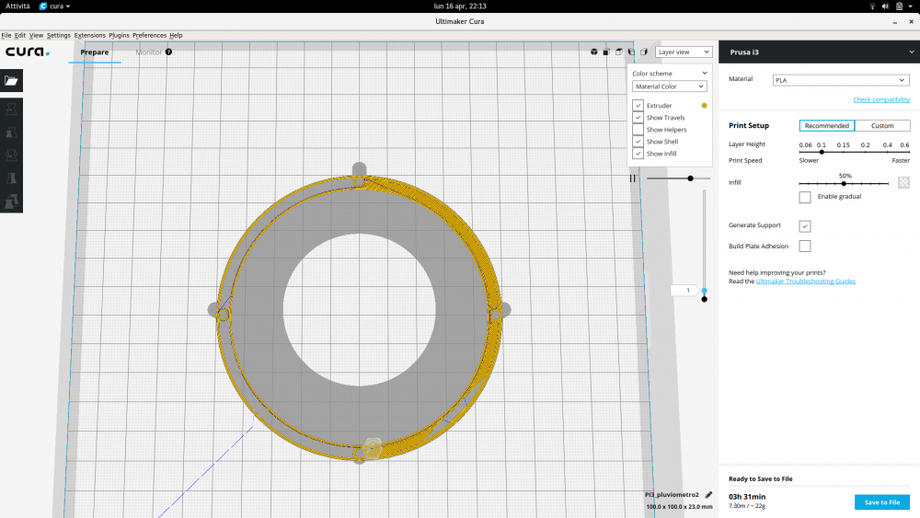Click the Monitor help question mark icon
Viewport: 920px width, 518px height.
click(x=168, y=52)
